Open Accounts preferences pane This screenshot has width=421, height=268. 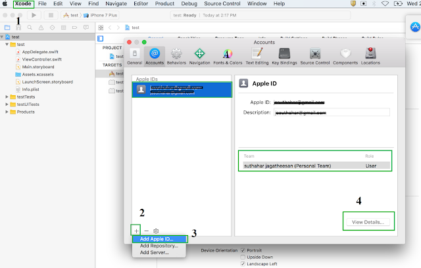[155, 56]
